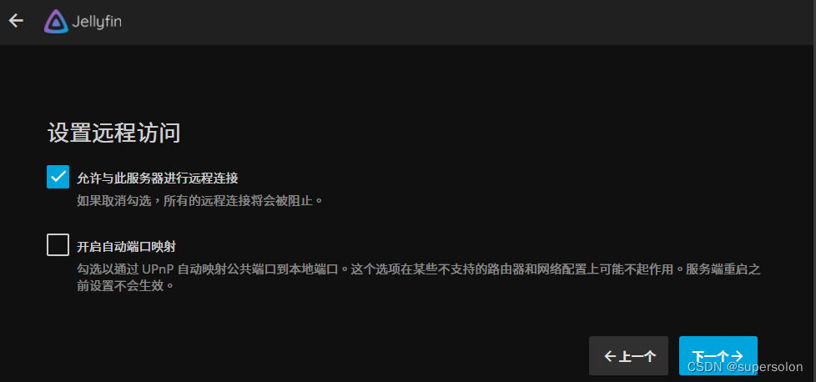This screenshot has width=816, height=382.
Task: Go to the previous step with 上一个
Action: 628,356
